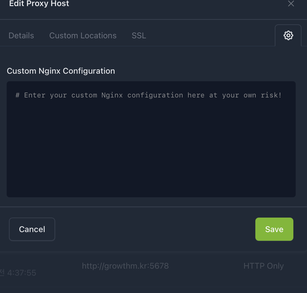Click the footer space between Cancel and Save

[154, 229]
